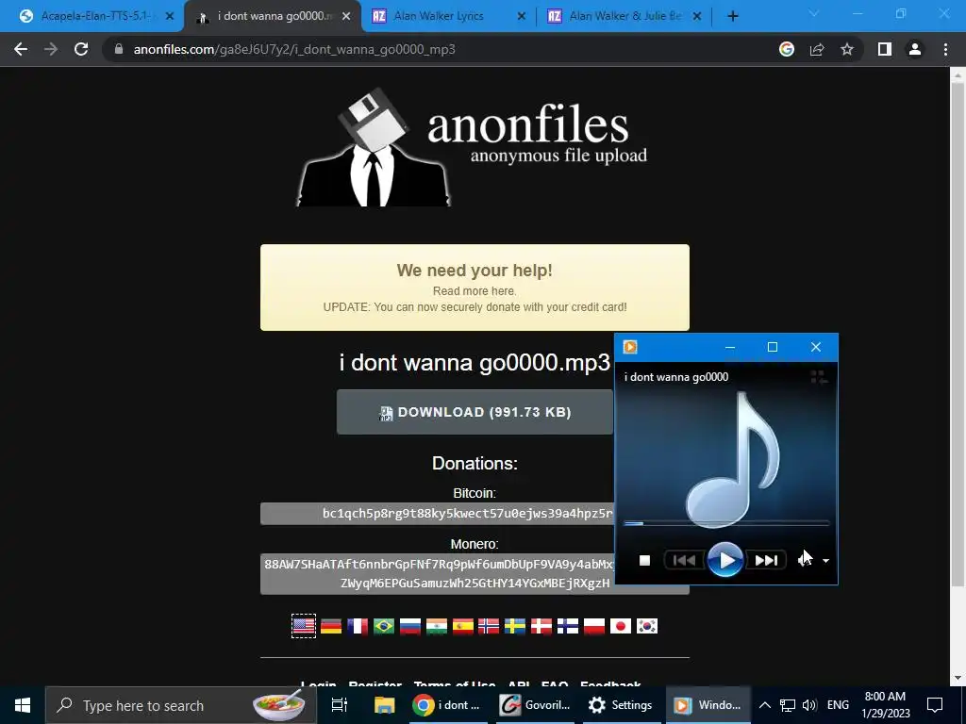Screen dimensions: 966x724
Task: Select the United States flag language
Action: [x=304, y=626]
